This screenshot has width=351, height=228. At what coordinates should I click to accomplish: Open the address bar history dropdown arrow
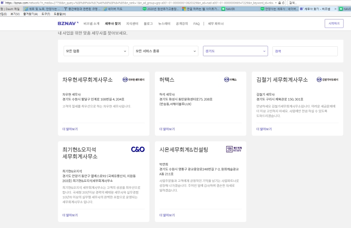tap(276, 3)
